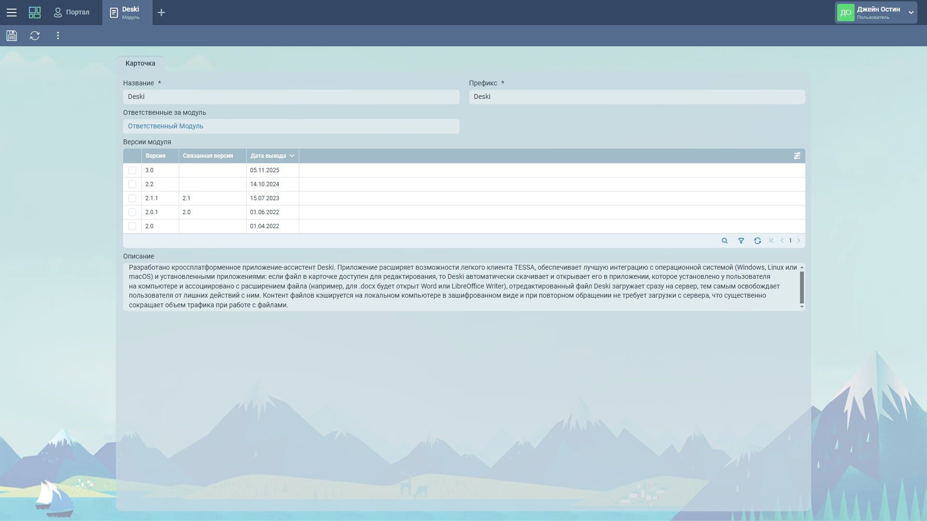Expand Джейн Остин user dropdown

(911, 13)
